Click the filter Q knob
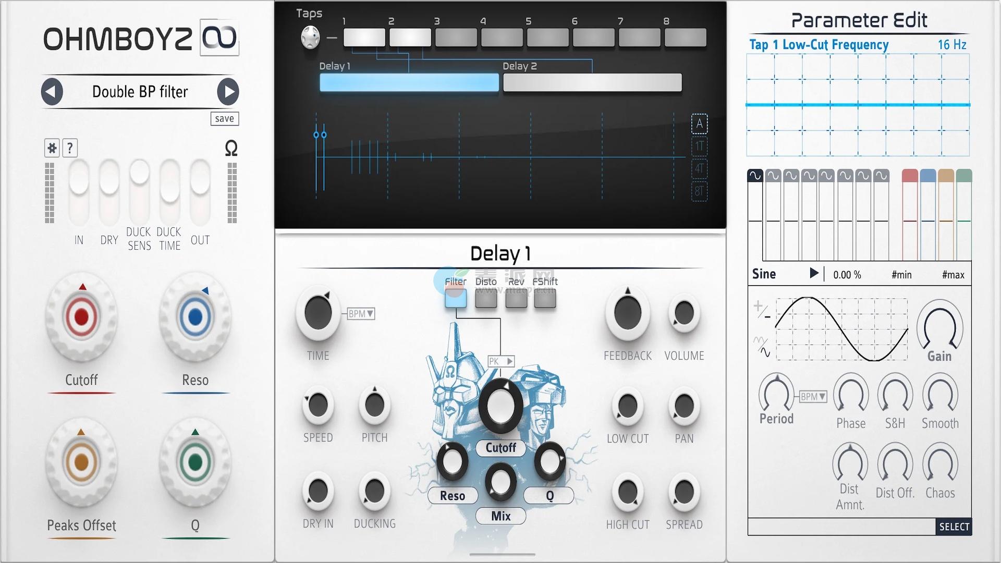Screen dimensions: 1001x563 click(550, 461)
